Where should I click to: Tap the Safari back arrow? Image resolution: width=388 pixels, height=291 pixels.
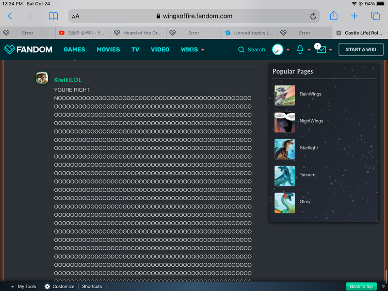(10, 16)
